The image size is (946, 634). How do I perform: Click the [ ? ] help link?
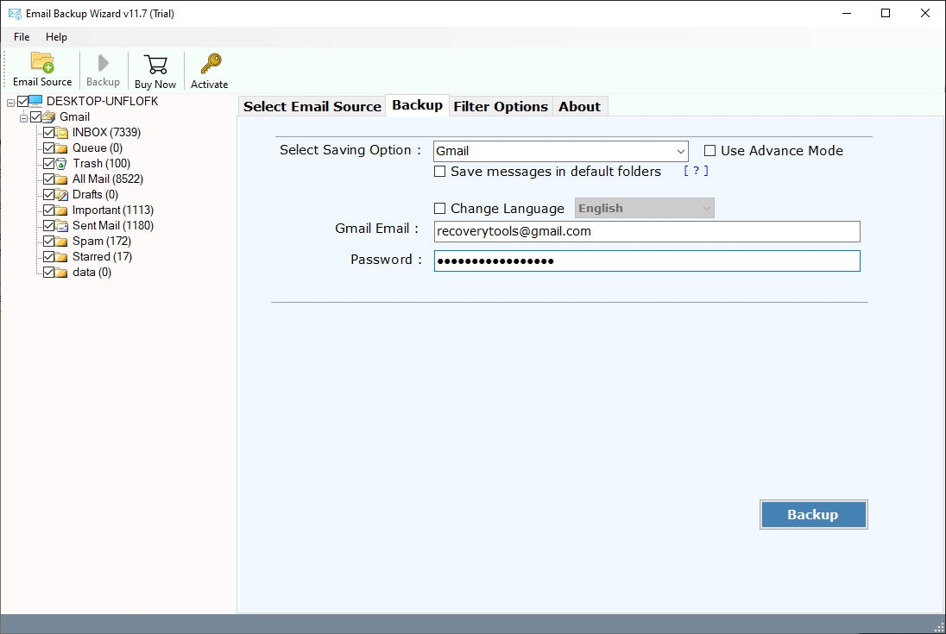pos(696,171)
